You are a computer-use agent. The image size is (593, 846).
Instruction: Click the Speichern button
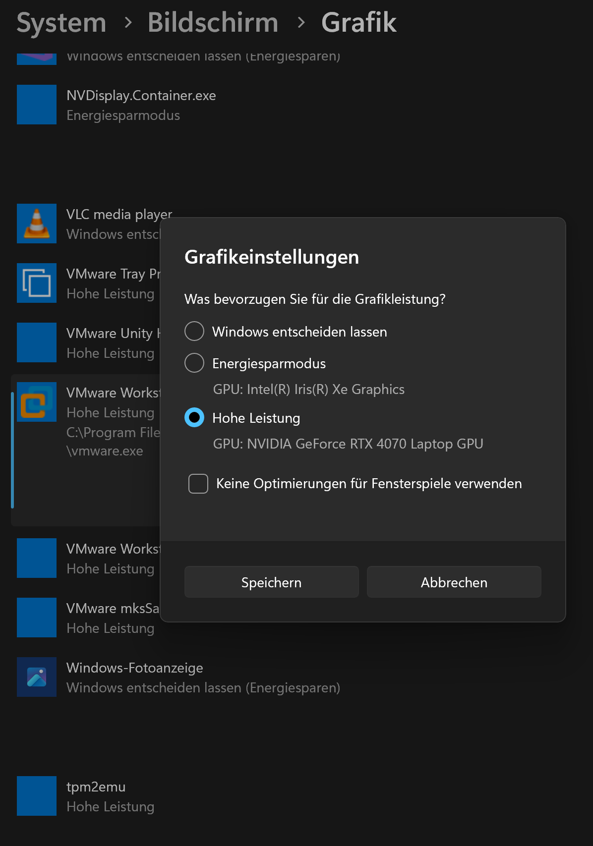point(271,582)
